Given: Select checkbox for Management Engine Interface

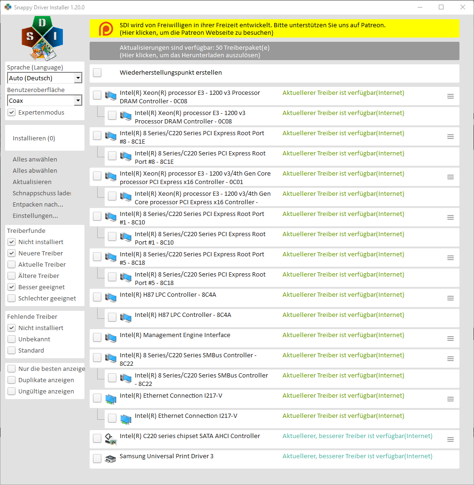Looking at the screenshot, I should pyautogui.click(x=97, y=338).
